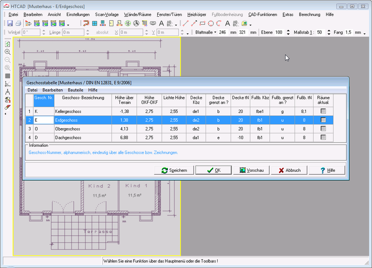Check Räume aktual. box for Obergeschoss
The height and width of the screenshot is (268, 372).
tap(323, 129)
